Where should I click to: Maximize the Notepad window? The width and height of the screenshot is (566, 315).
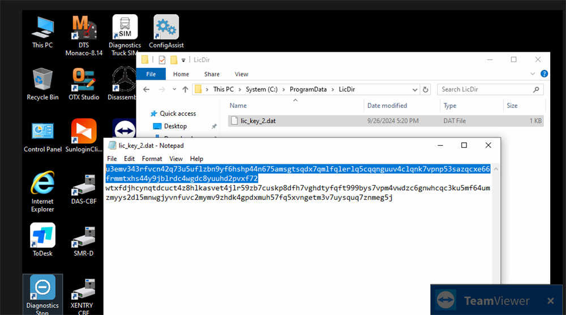pos(464,145)
